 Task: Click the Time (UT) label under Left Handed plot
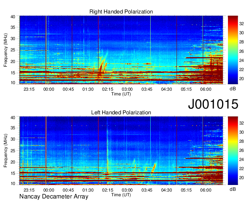click(x=121, y=195)
